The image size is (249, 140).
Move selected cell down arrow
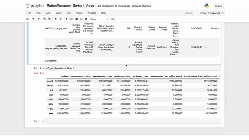(x=61, y=19)
